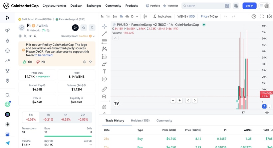Enter fullscreen chart mode
This screenshot has height=148, width=273.
262,17
